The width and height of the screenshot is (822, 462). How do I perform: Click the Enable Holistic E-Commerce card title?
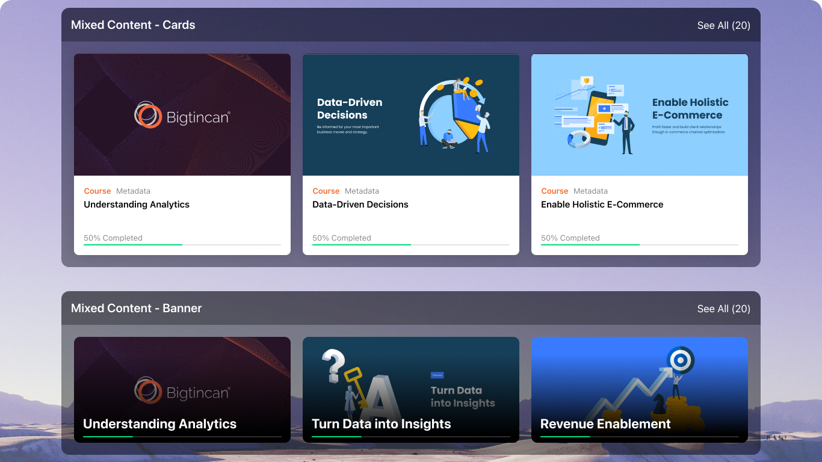click(602, 205)
